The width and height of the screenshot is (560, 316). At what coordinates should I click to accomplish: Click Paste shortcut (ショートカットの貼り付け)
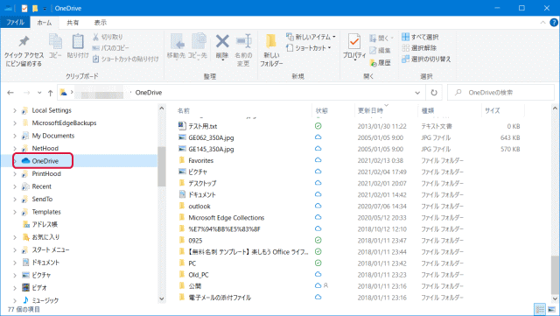[125, 59]
